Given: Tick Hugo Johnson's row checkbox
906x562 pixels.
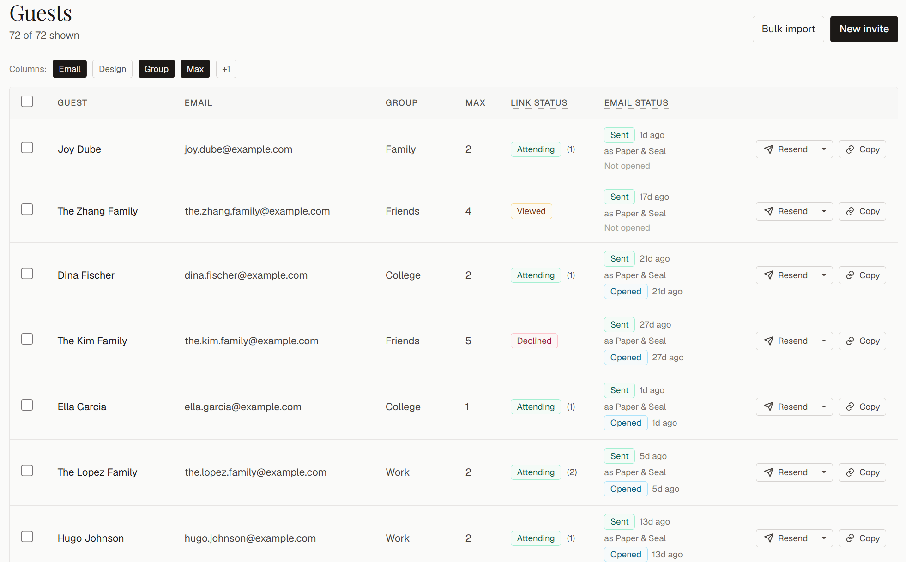Looking at the screenshot, I should (x=27, y=537).
